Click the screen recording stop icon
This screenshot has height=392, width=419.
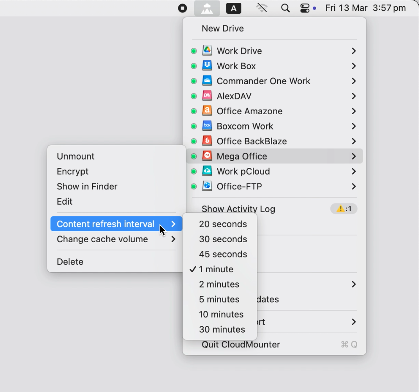[183, 8]
